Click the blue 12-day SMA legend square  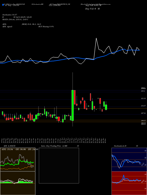click(x=3, y=5)
